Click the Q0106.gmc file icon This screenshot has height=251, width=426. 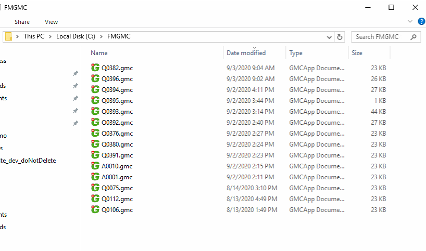coord(95,209)
